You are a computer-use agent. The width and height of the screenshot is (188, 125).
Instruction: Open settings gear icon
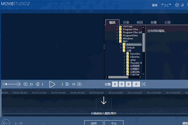pyautogui.click(x=177, y=5)
